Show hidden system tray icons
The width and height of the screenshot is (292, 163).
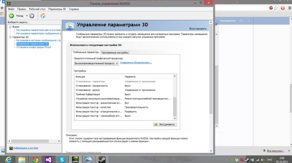pyautogui.click(x=226, y=160)
